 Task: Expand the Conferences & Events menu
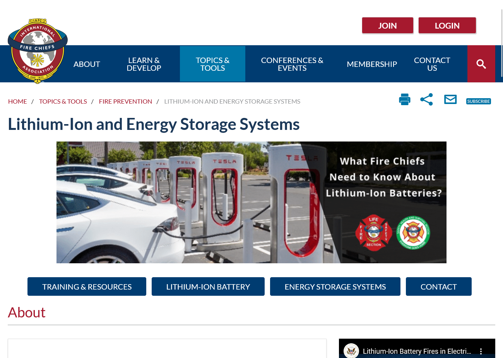[292, 64]
